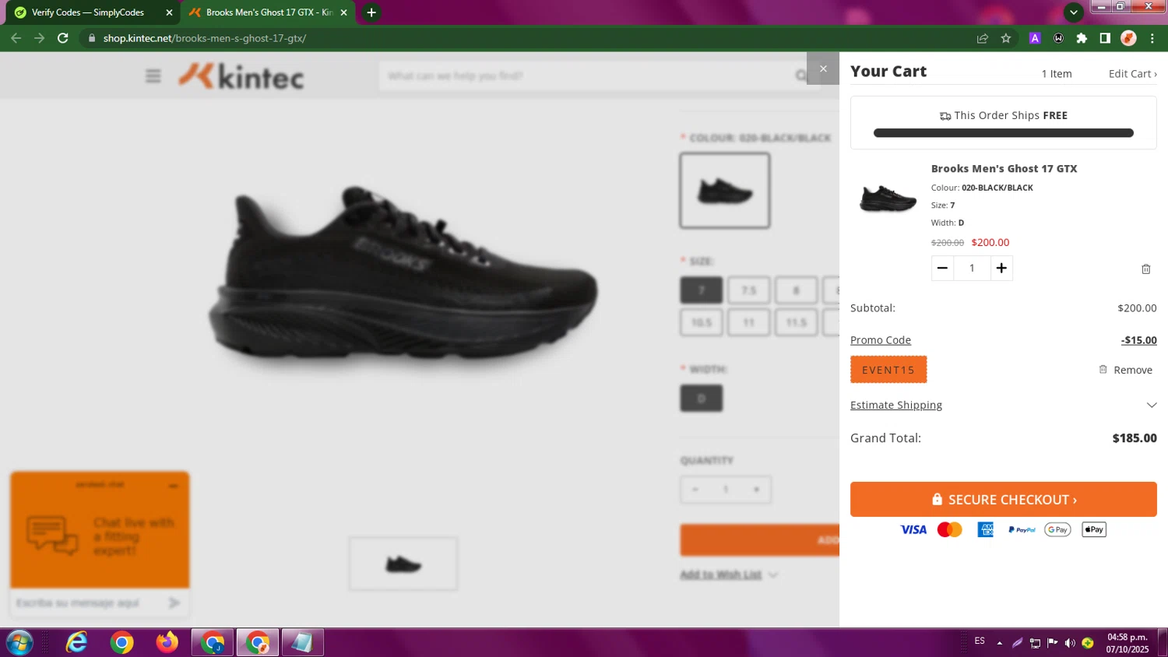The image size is (1168, 657).
Task: Open a new browser tab
Action: 371,12
